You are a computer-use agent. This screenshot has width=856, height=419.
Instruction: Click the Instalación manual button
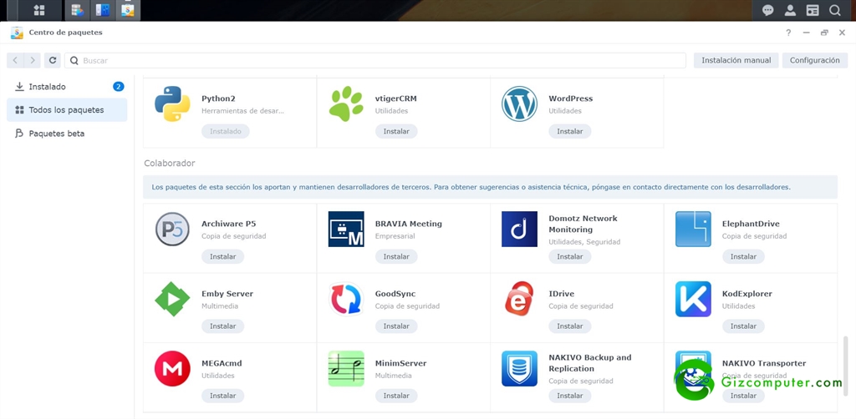(736, 60)
